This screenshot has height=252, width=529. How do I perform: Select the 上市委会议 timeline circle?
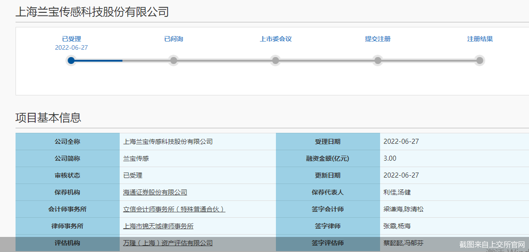(x=275, y=60)
